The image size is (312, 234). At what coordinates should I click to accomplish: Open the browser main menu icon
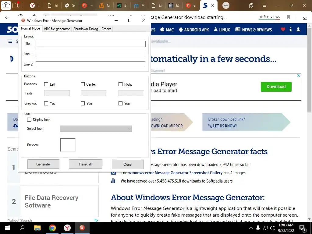(264, 5)
